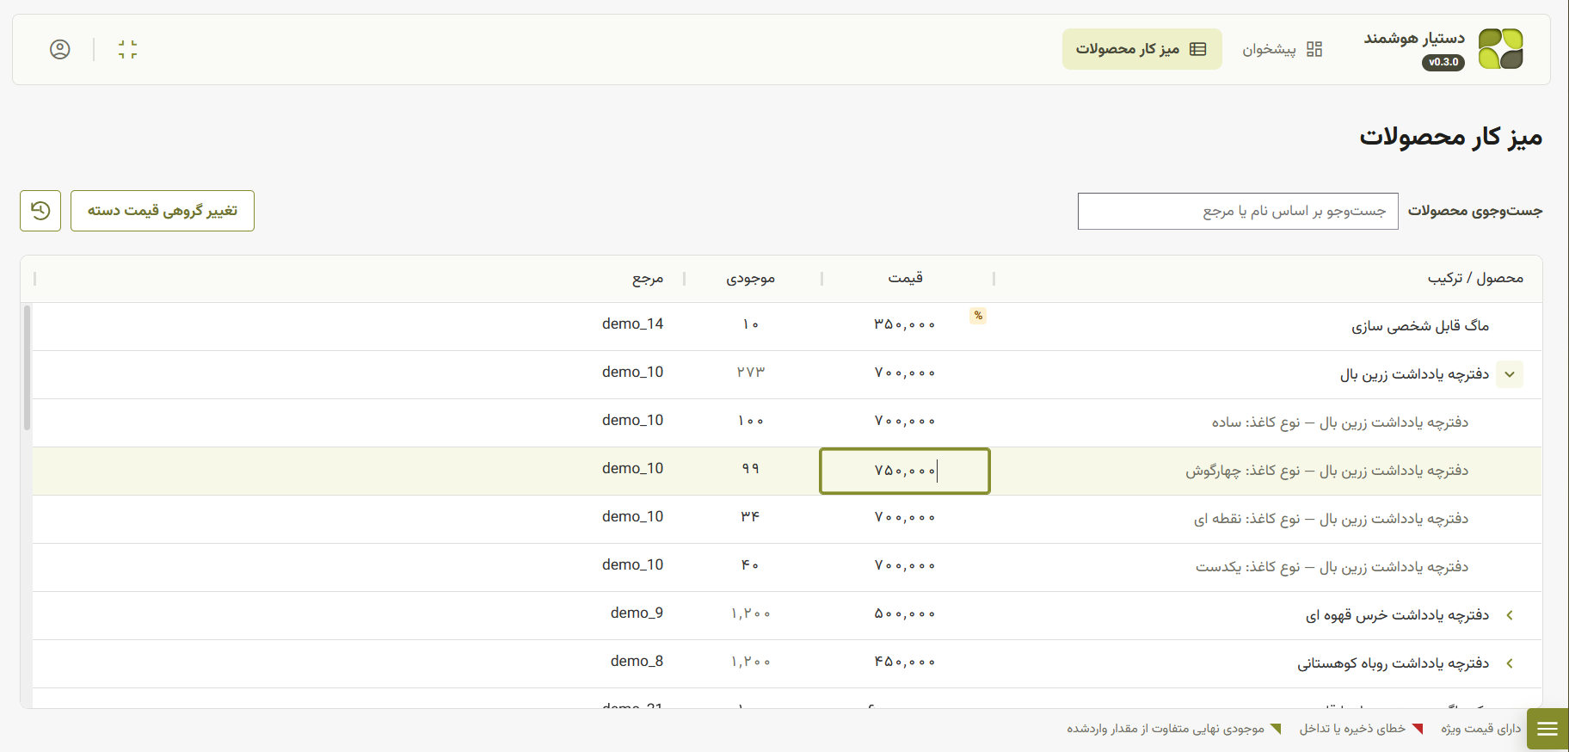Select variant نوع کاغذ: ساده row
Viewport: 1569px width, 752px height.
[x=1339, y=422]
